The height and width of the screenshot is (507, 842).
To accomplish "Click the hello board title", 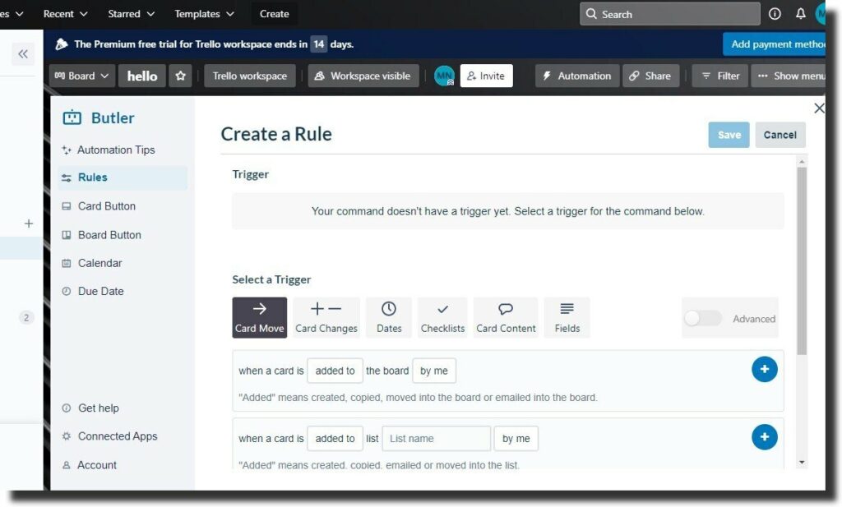I will (141, 76).
